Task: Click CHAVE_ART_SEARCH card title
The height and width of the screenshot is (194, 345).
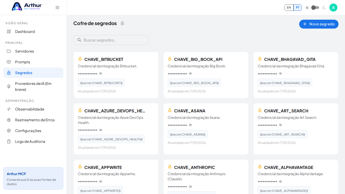Action: coord(286,111)
